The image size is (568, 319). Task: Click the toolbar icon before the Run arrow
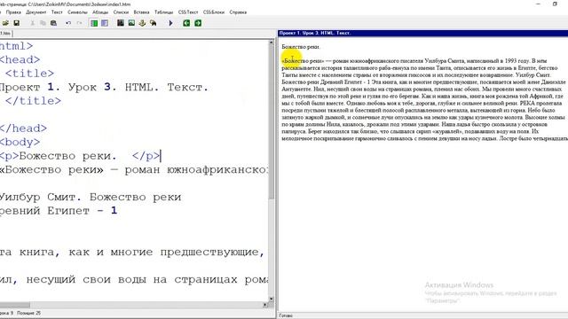(x=154, y=23)
